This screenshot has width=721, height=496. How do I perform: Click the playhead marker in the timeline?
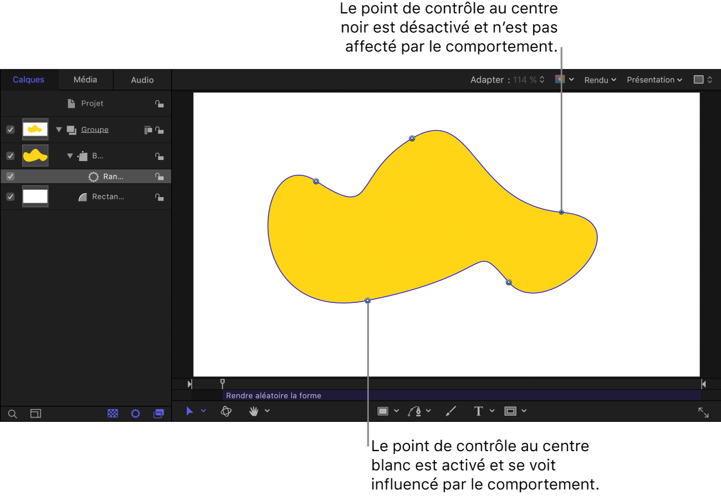point(222,381)
